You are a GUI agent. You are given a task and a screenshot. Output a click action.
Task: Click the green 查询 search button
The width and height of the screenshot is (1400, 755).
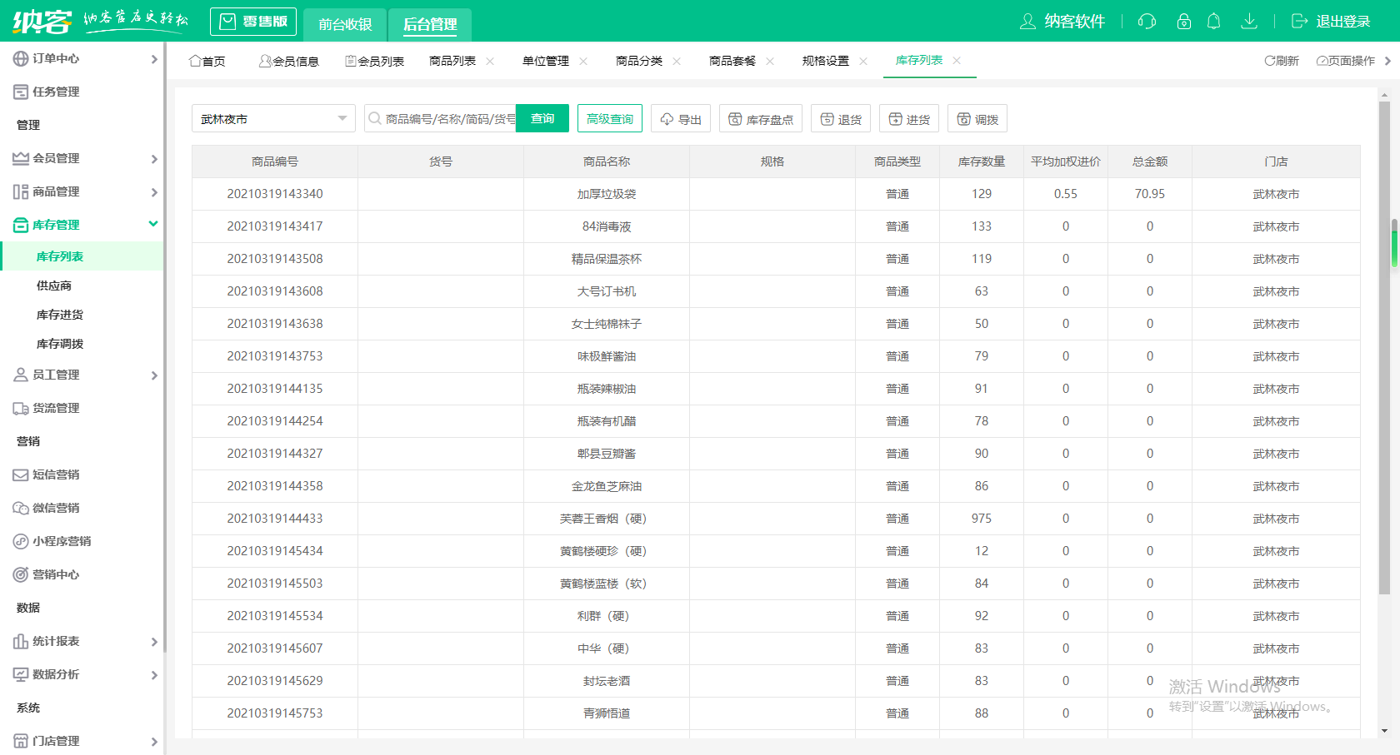tap(542, 118)
